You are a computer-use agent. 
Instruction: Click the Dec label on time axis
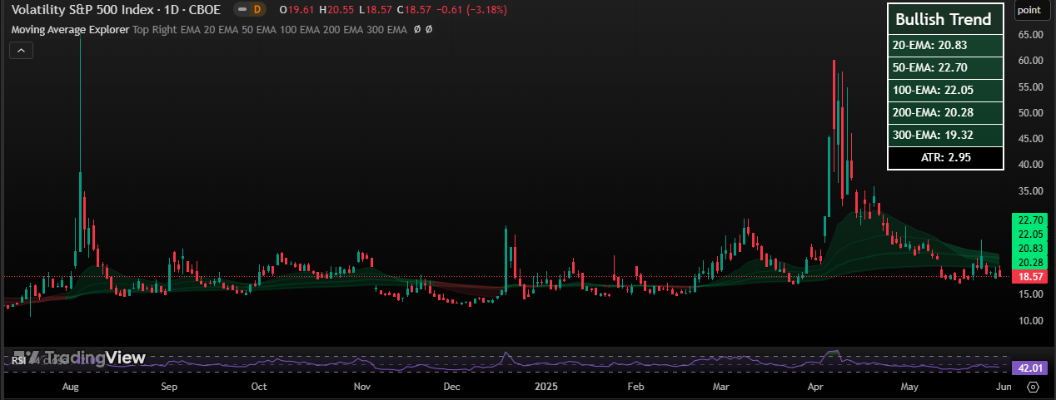[452, 387]
